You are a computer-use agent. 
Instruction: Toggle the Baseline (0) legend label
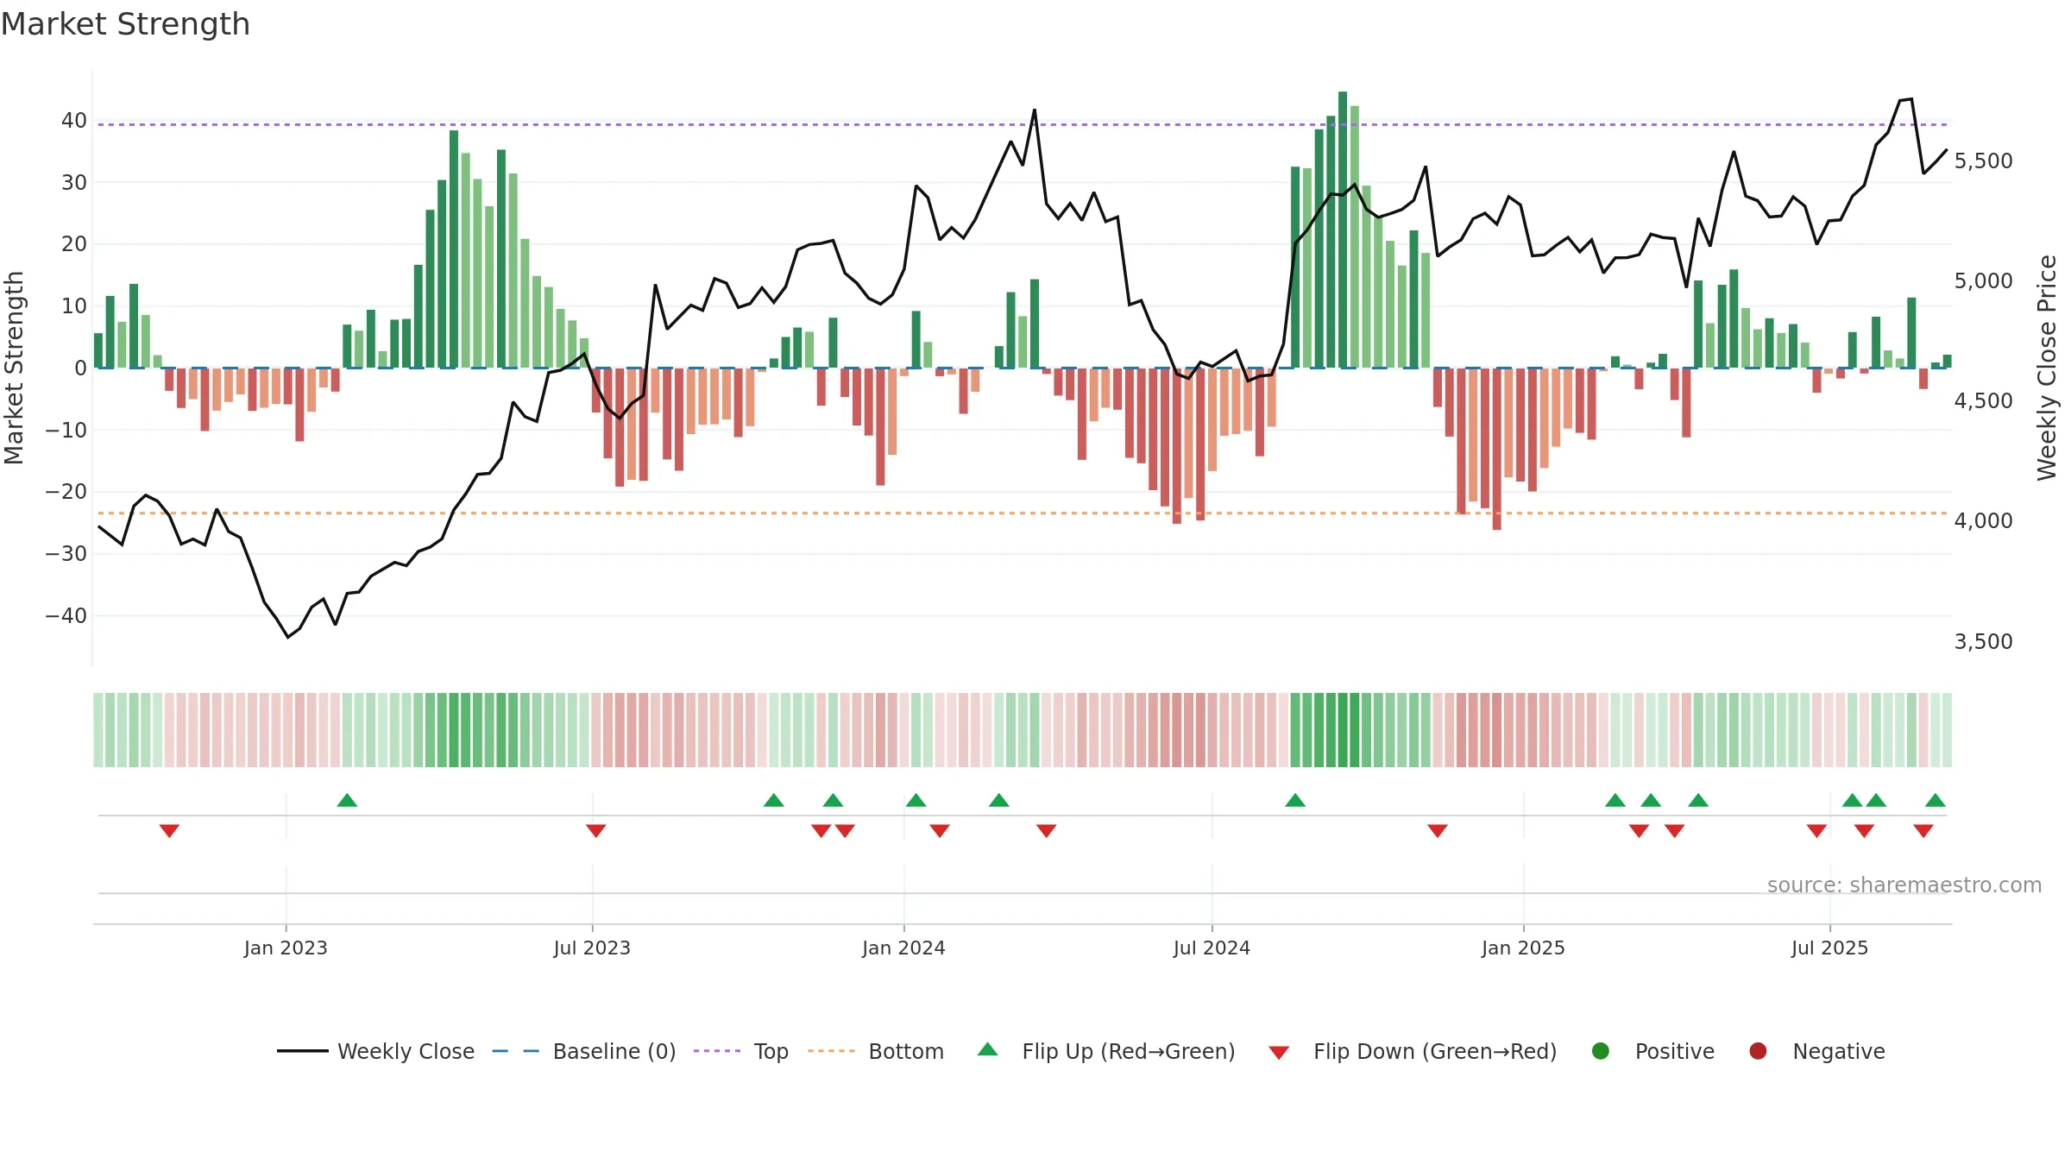coord(614,1051)
